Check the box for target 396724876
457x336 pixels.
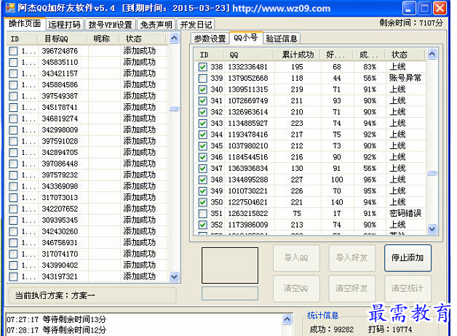click(x=13, y=51)
